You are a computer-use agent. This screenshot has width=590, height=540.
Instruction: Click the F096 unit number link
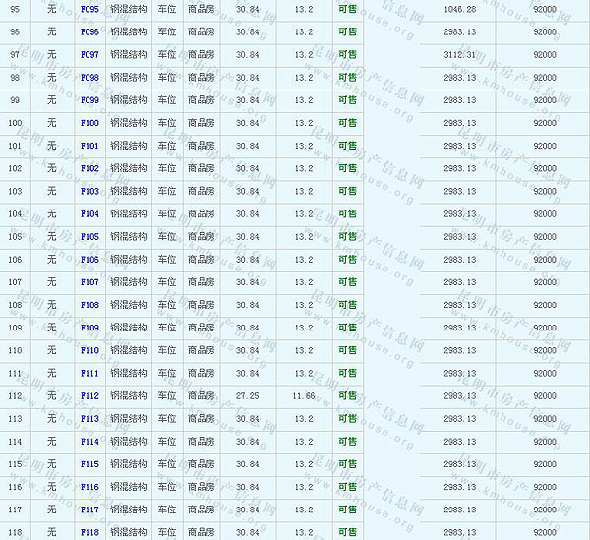point(89,31)
